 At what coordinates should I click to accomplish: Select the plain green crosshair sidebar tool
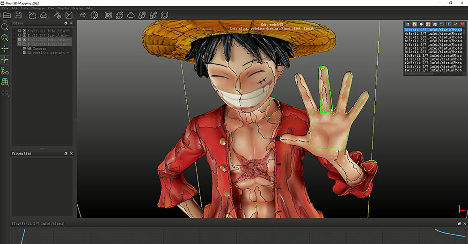pyautogui.click(x=5, y=49)
